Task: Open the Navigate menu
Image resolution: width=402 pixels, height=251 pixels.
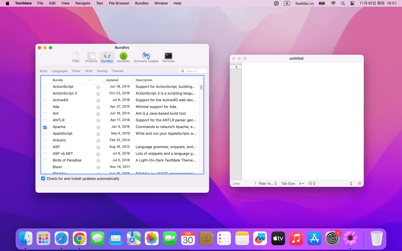Action: (83, 3)
